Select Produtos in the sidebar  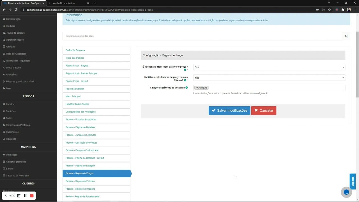coord(10,26)
